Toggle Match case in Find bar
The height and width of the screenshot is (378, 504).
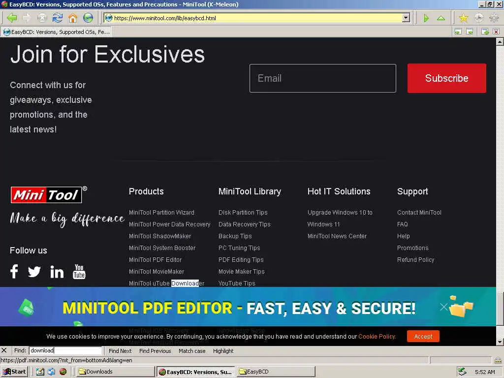(x=192, y=350)
